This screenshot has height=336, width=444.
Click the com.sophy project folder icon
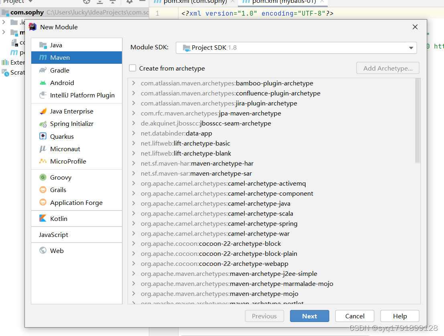pyautogui.click(x=5, y=12)
